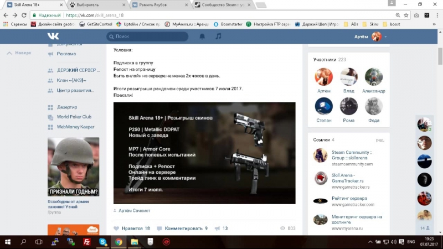This screenshot has height=249, width=443.
Task: Open Windows Start menu
Action: [x=8, y=242]
